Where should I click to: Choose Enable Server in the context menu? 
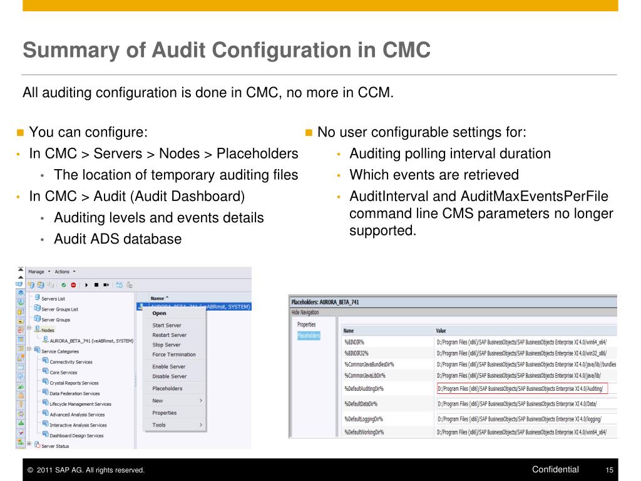tap(169, 366)
